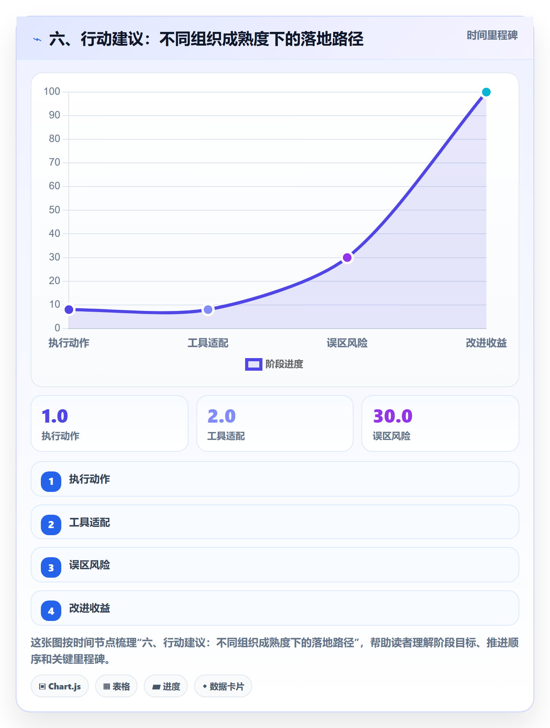The image size is (550, 728).
Task: Click the 改进收益 text in list row 4
Action: [x=90, y=608]
